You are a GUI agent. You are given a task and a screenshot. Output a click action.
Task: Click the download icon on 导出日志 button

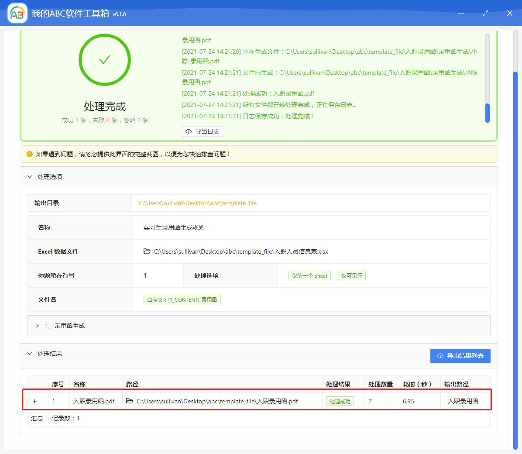click(189, 131)
